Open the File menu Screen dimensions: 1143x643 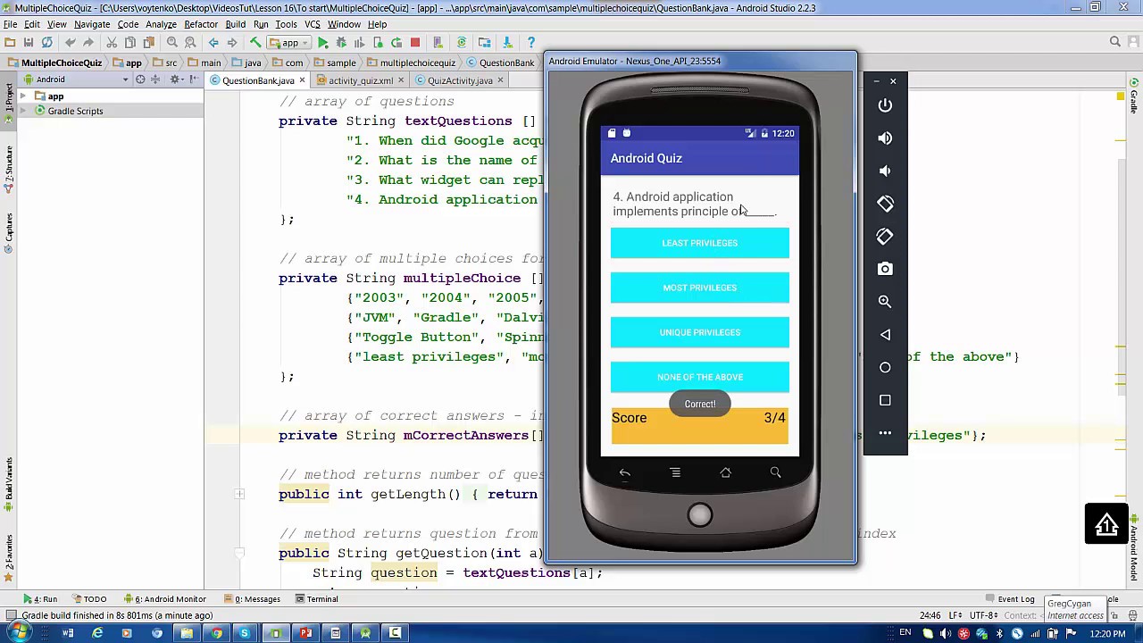[x=10, y=24]
